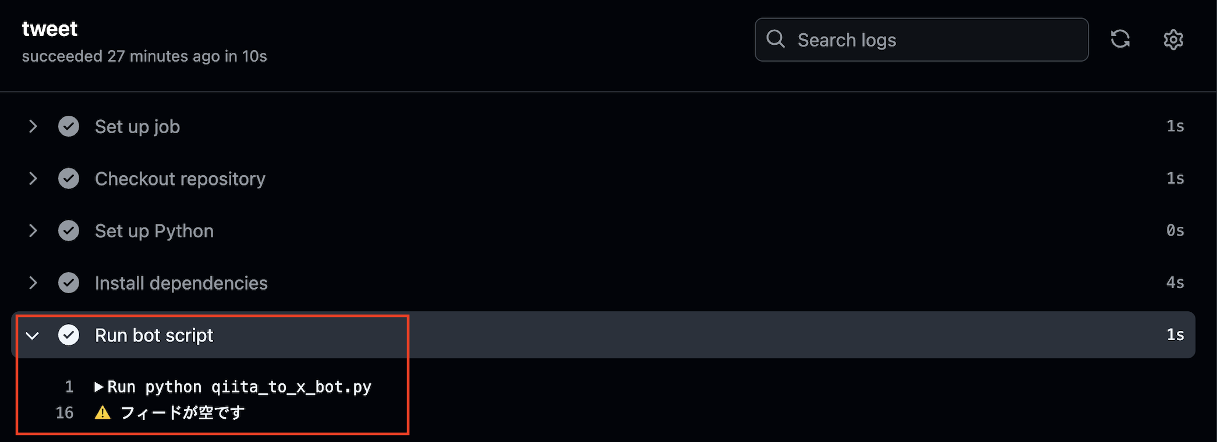The height and width of the screenshot is (442, 1217).
Task: Open the log settings gear icon
Action: tap(1174, 40)
